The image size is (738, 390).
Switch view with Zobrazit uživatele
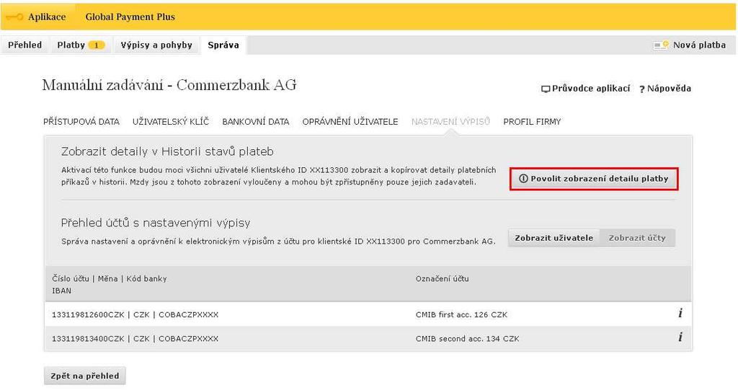point(554,238)
